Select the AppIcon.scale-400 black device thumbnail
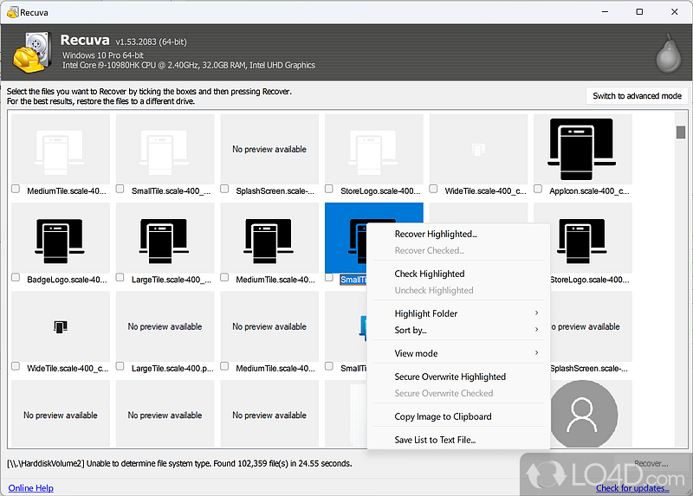This screenshot has width=693, height=496. click(582, 149)
